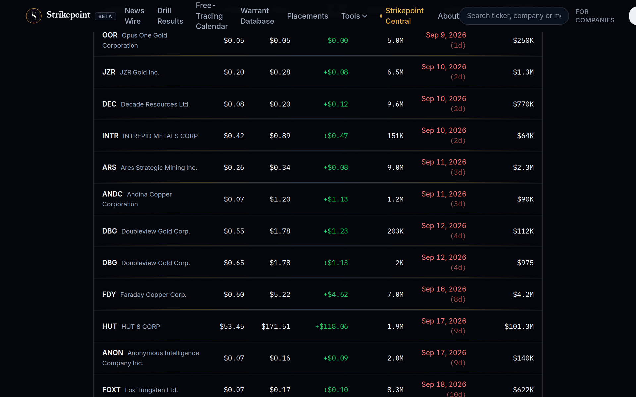The height and width of the screenshot is (397, 636).
Task: Click Doubleview Gold Corp. with $0.65 price
Action: (156, 263)
